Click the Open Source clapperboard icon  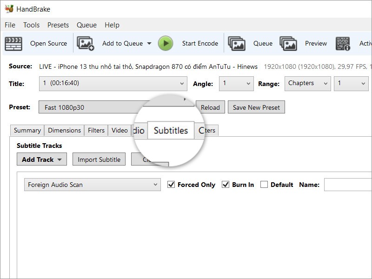13,43
